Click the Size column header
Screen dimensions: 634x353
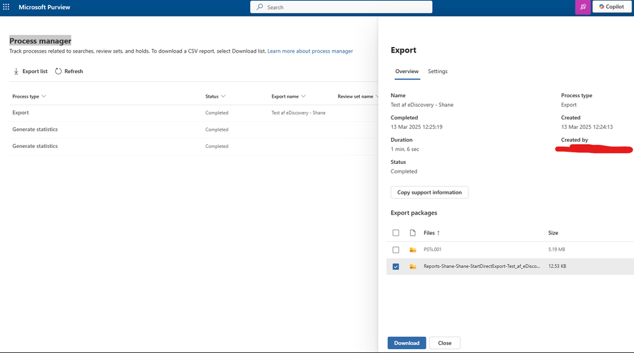tap(553, 233)
